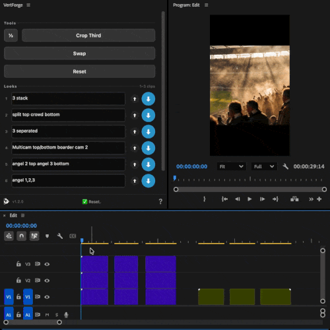This screenshot has width=330, height=330.
Task: Apply 'angel 2 top angel 3 bottom' look
Action: pos(148,164)
